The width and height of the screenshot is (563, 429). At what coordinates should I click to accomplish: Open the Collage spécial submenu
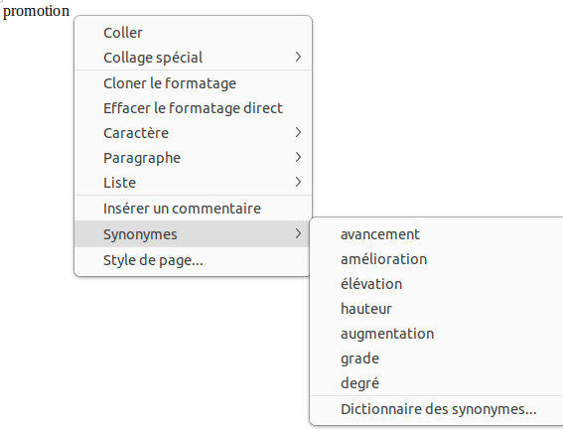(194, 58)
